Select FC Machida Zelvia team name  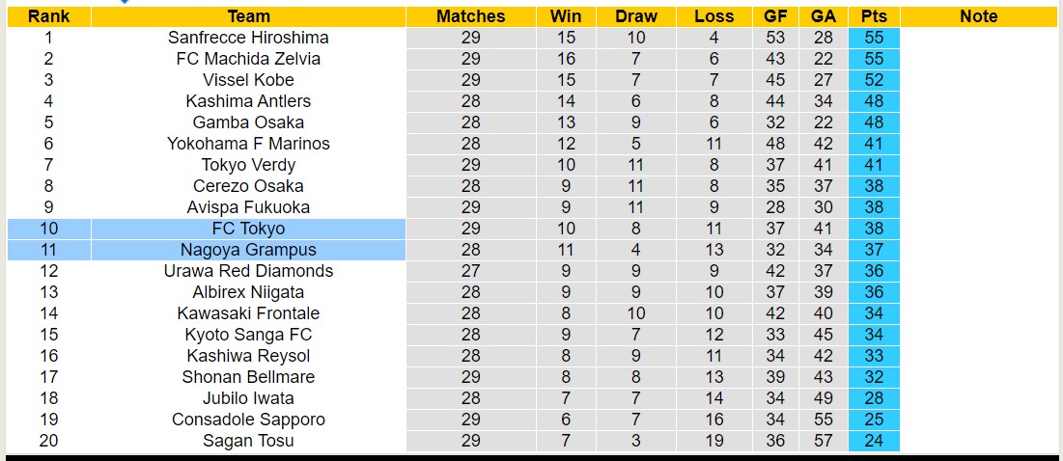(248, 59)
